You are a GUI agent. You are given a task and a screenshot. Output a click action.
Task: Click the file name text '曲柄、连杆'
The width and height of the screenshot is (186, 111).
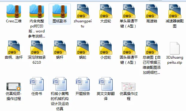point(14,57)
